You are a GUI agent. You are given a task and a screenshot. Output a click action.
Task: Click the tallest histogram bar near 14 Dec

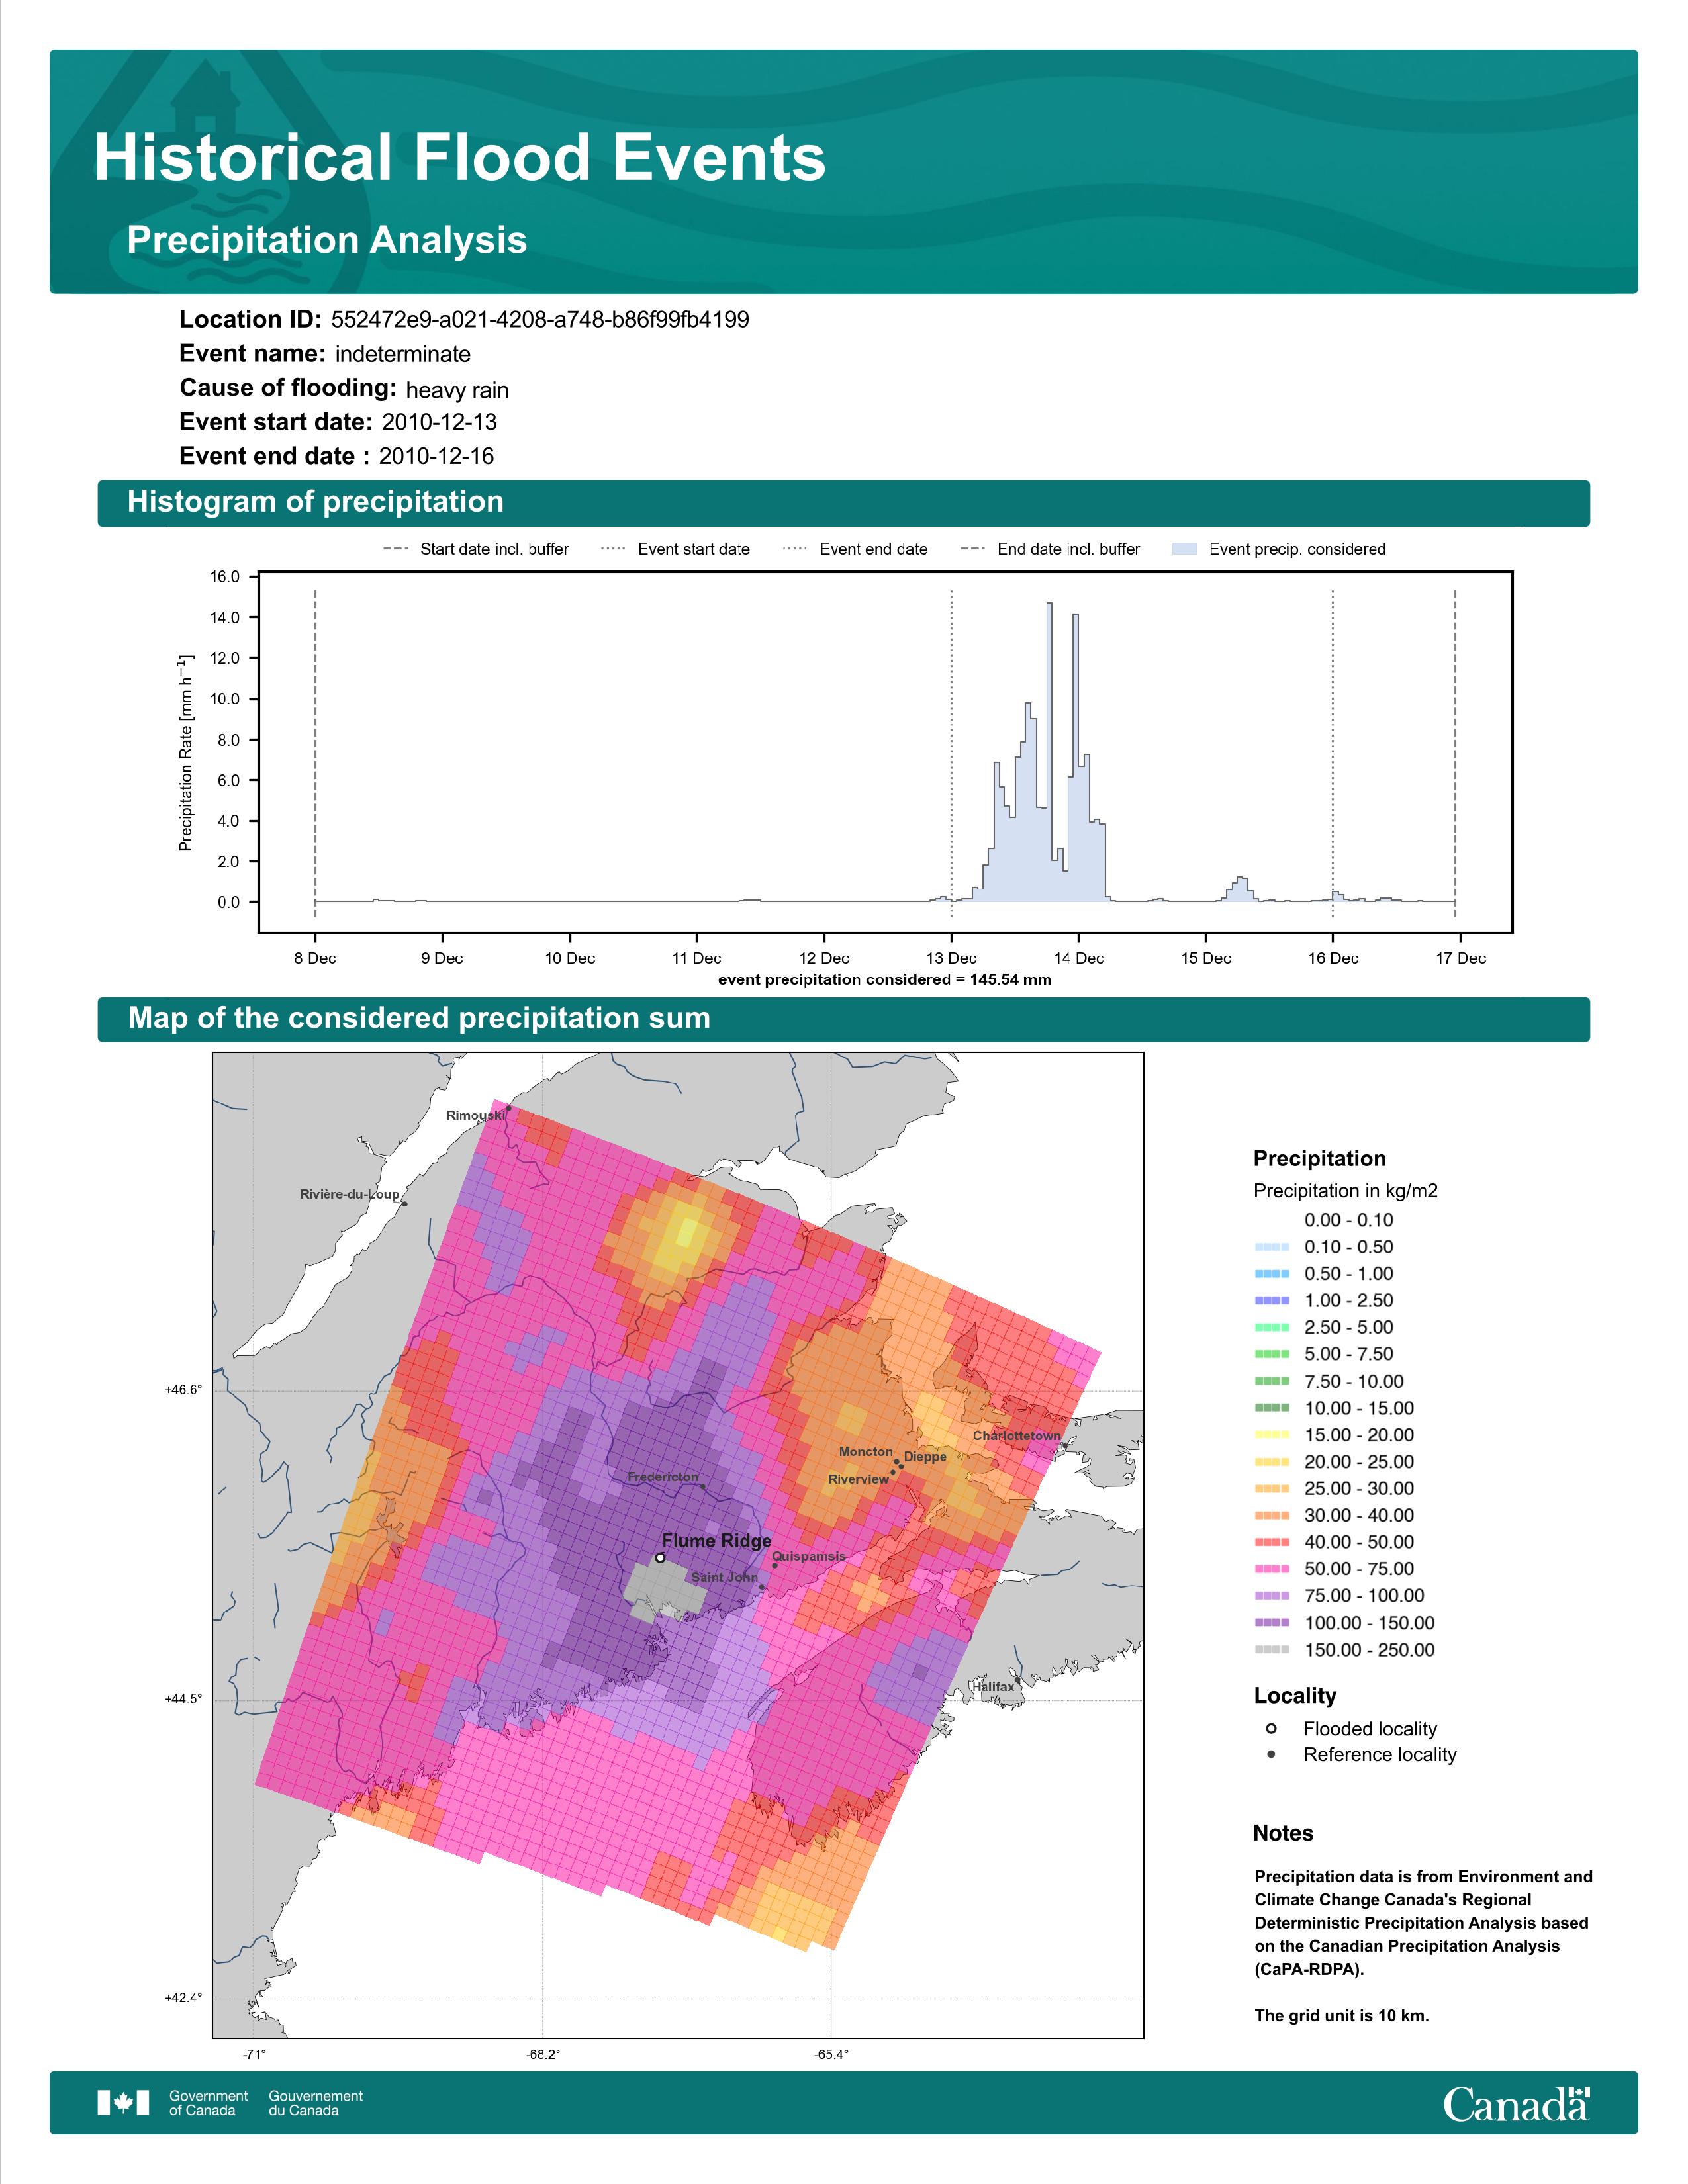coord(1049,752)
